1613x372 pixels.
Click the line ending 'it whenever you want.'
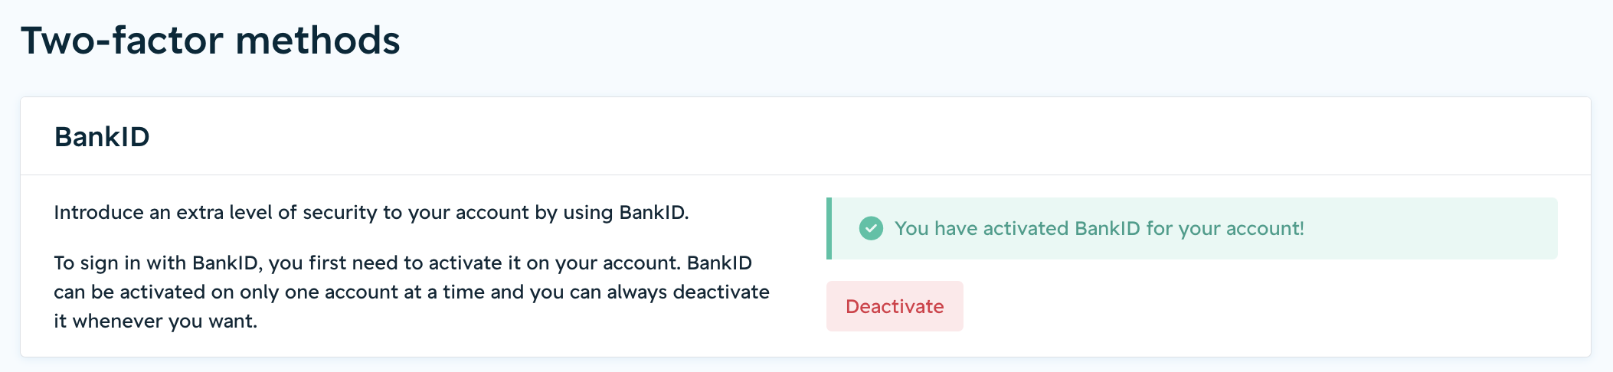[155, 321]
